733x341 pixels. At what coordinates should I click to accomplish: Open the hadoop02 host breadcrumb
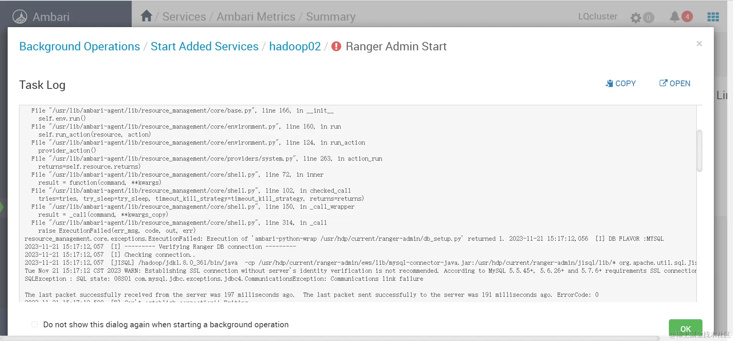click(295, 47)
